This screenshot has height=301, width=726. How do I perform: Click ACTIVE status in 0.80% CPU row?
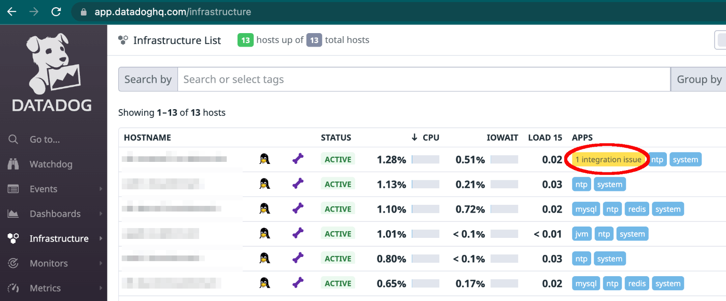(x=338, y=259)
